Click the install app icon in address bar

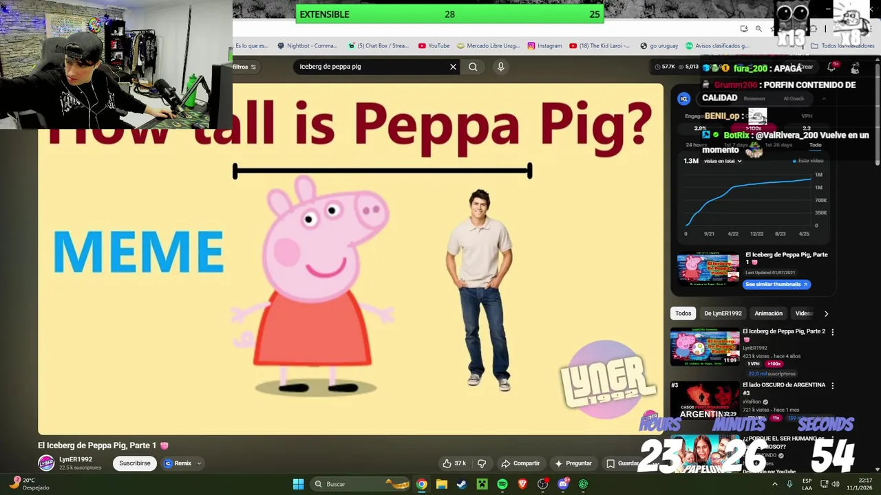tap(744, 29)
